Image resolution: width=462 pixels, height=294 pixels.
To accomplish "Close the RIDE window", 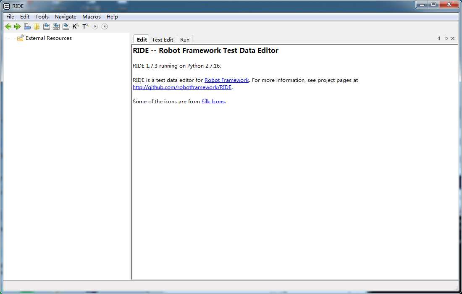I will click(x=449, y=5).
